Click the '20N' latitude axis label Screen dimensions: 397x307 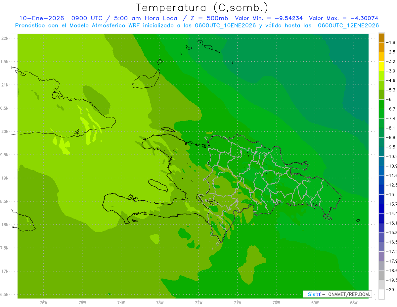5,131
